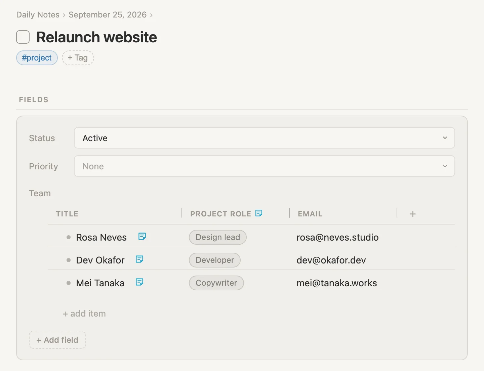
Task: Click the rosa@neves.studio email cell
Action: (x=337, y=237)
